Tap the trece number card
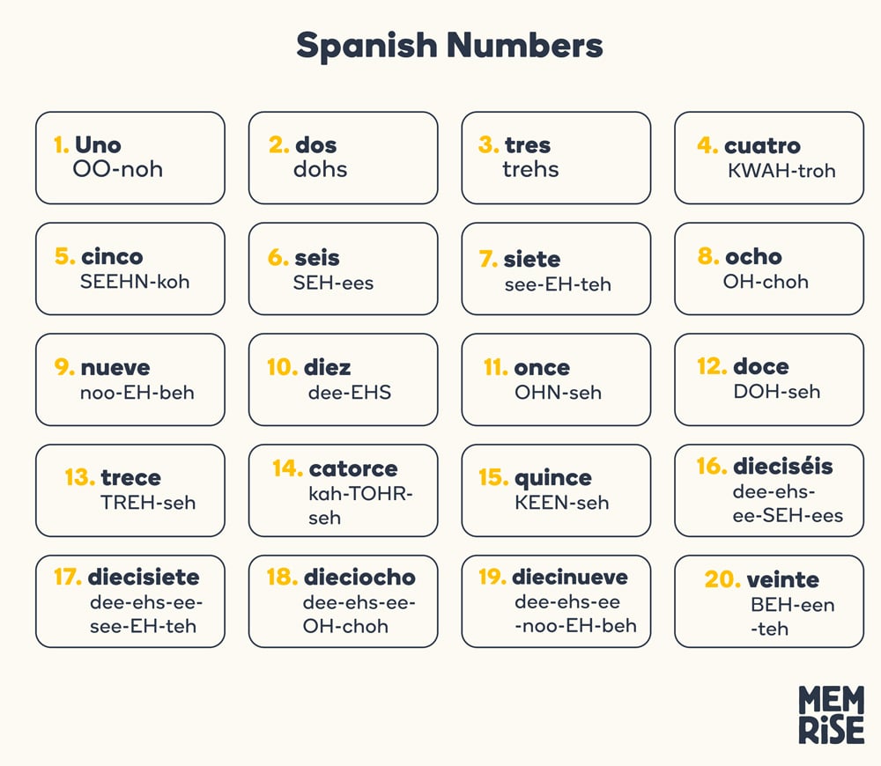This screenshot has width=881, height=766. [x=130, y=490]
